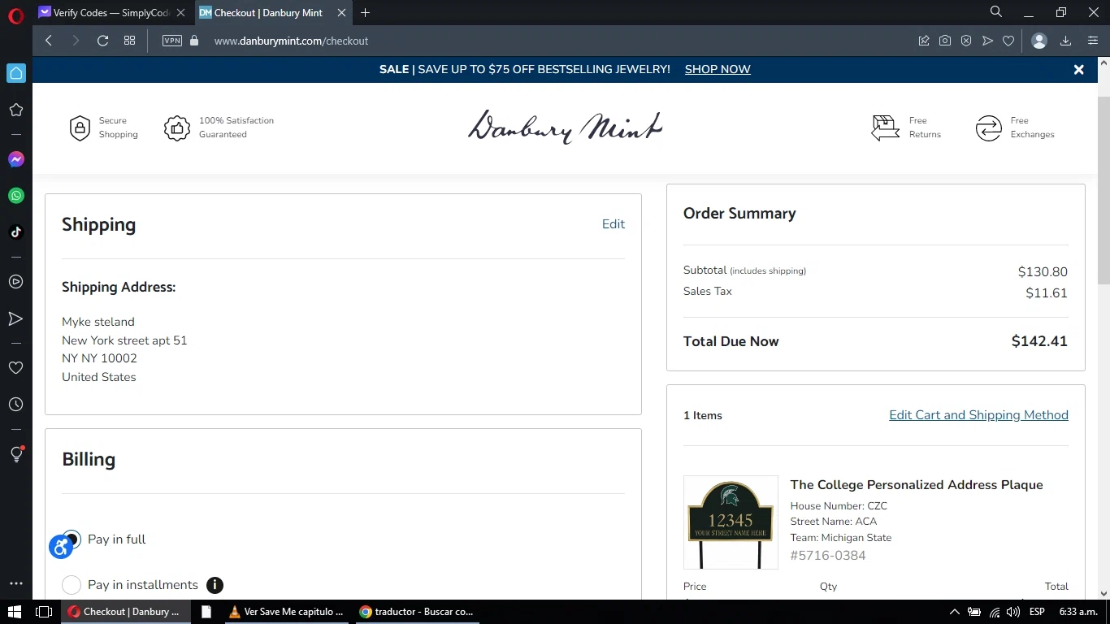Open the accessibility widget button
This screenshot has width=1110, height=624.
click(x=61, y=547)
